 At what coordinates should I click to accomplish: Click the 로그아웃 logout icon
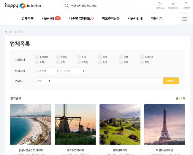(160, 4)
